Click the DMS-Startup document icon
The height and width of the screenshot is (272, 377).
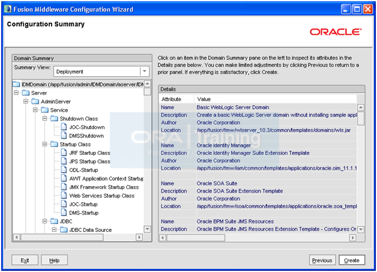point(64,213)
